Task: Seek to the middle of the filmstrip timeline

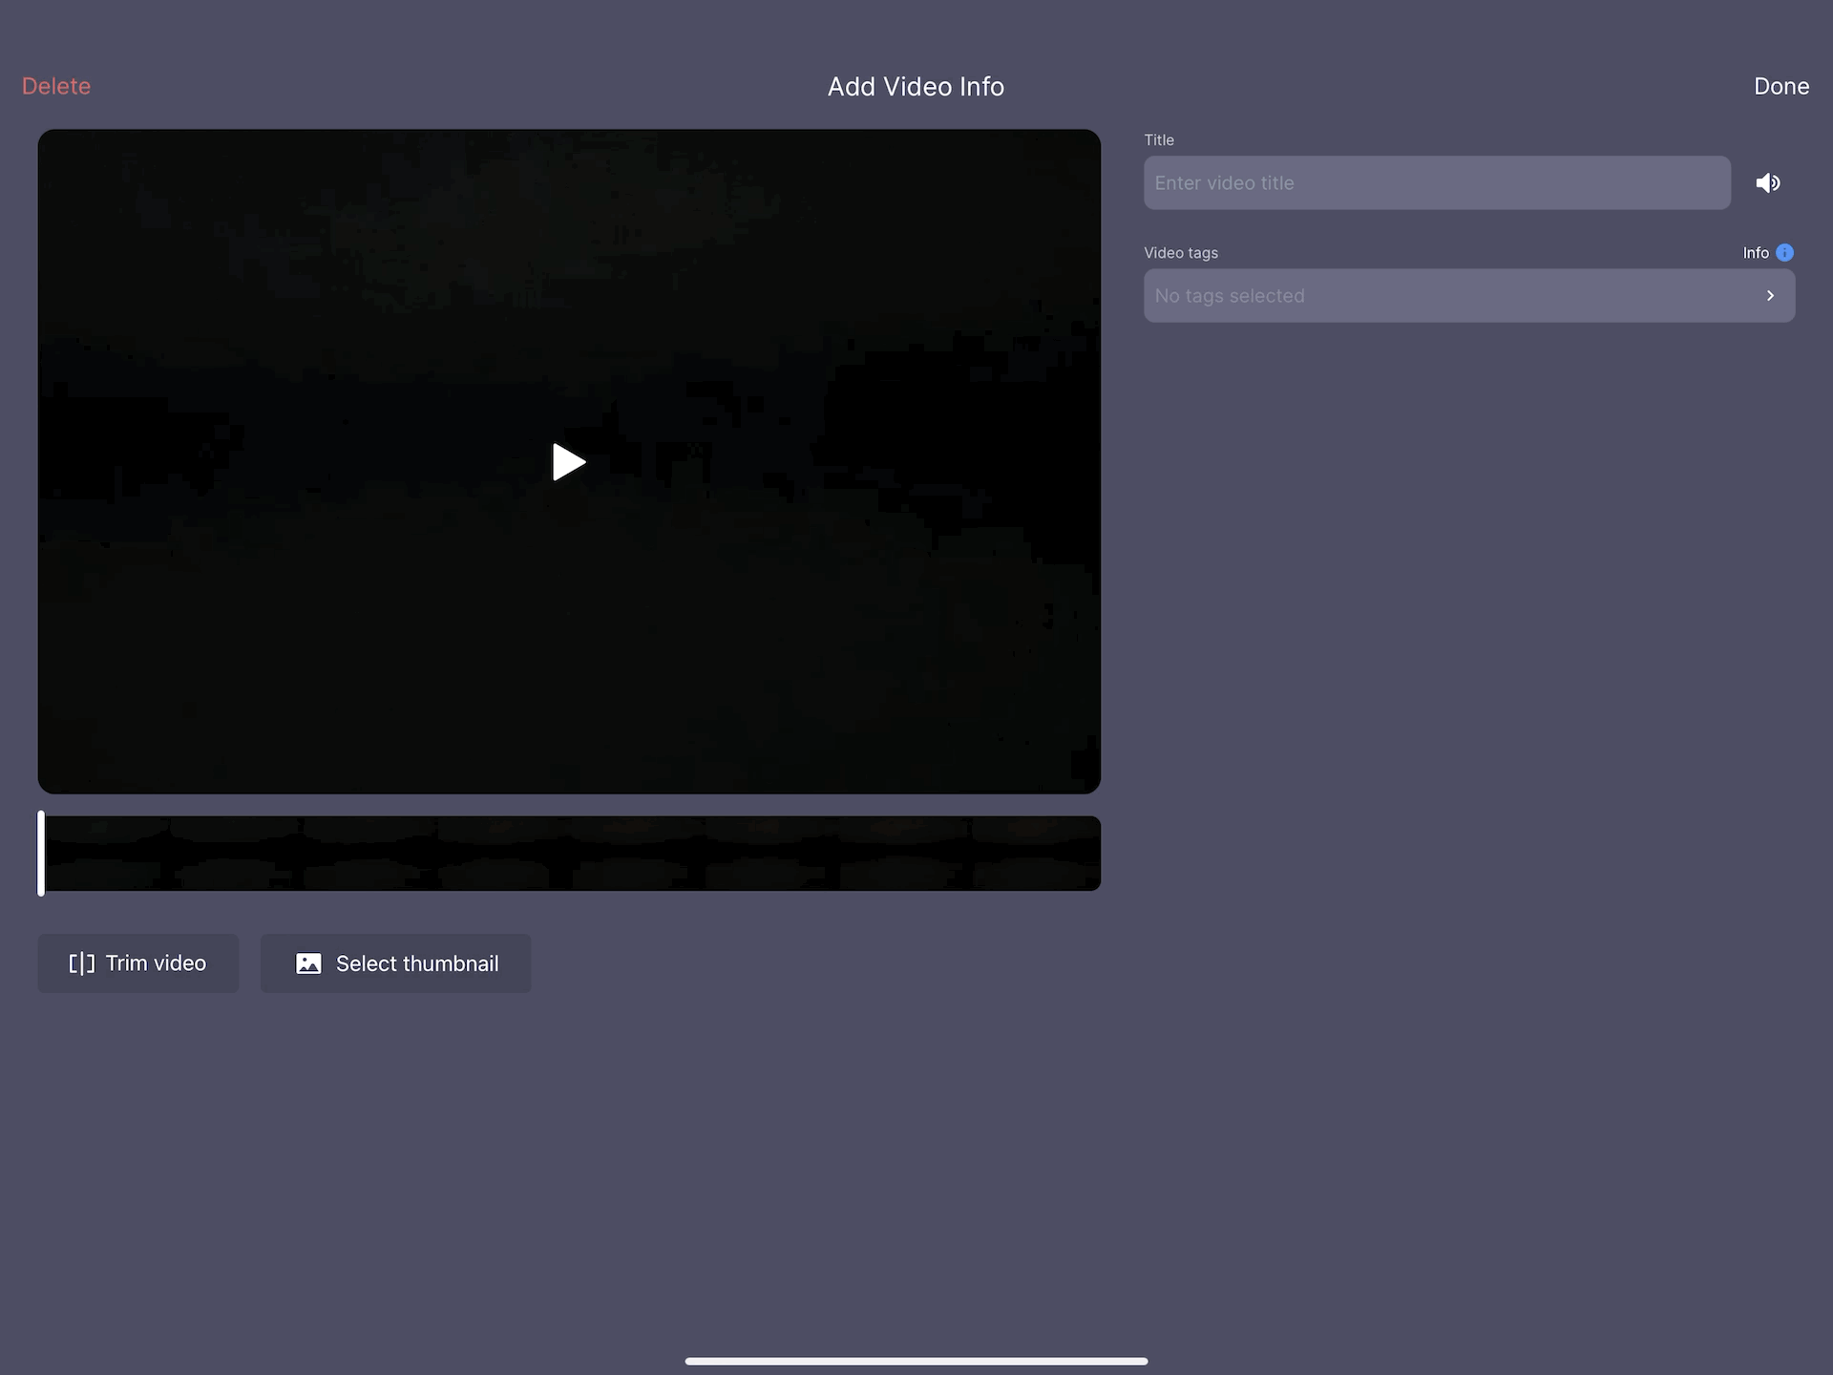Action: (570, 854)
